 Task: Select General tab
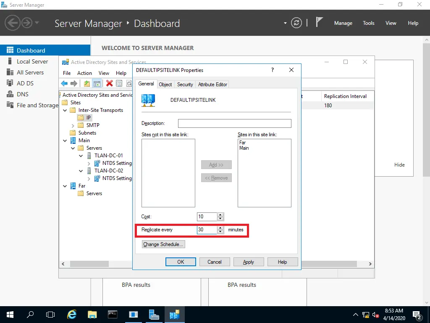coord(146,84)
